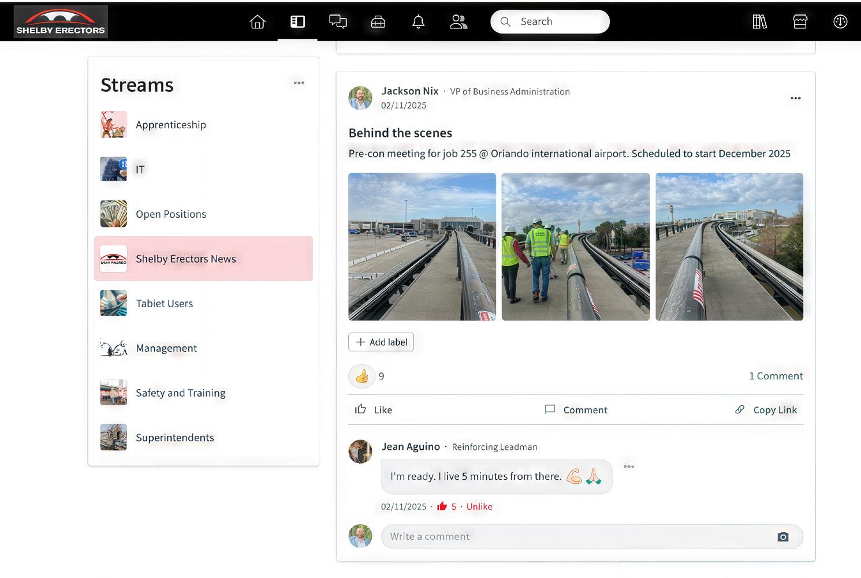This screenshot has height=578, width=861.
Task: Open Jean Aguino's profile picture
Action: [x=360, y=452]
